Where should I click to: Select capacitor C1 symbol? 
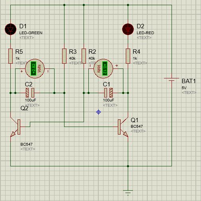tap(108, 93)
